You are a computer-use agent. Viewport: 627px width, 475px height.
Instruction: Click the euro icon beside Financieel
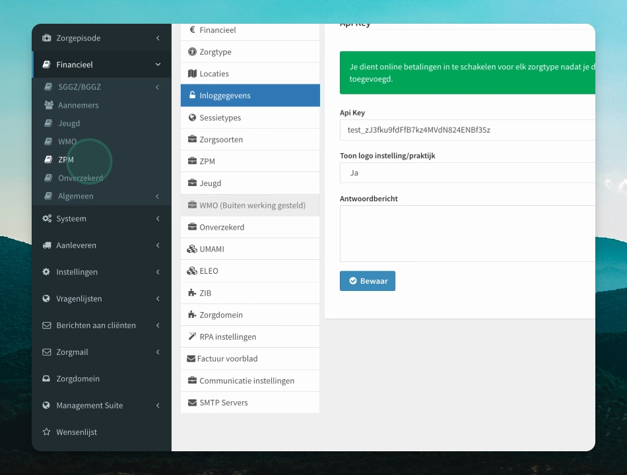pos(192,30)
